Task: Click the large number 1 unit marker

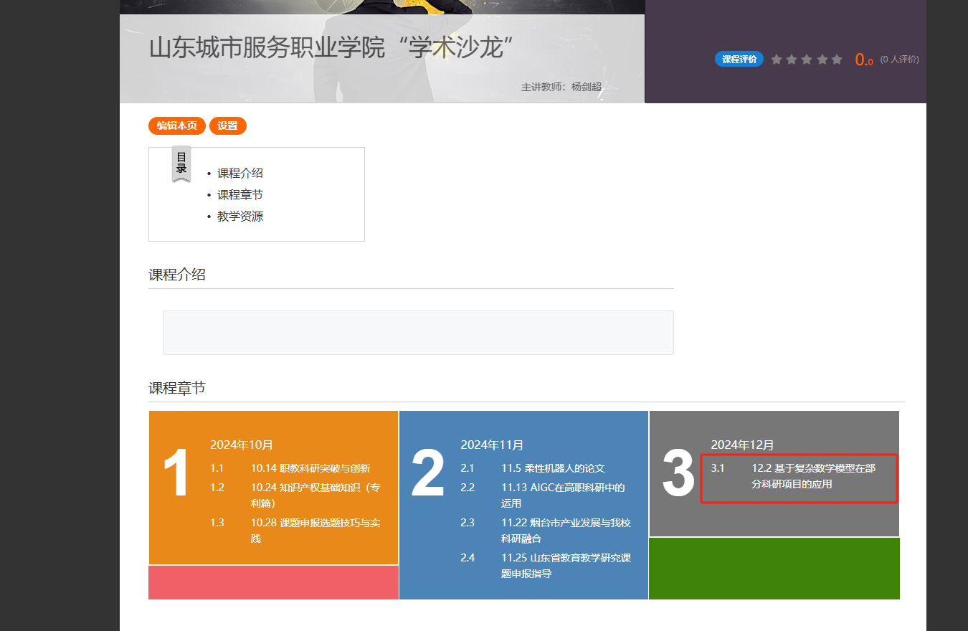Action: [176, 473]
